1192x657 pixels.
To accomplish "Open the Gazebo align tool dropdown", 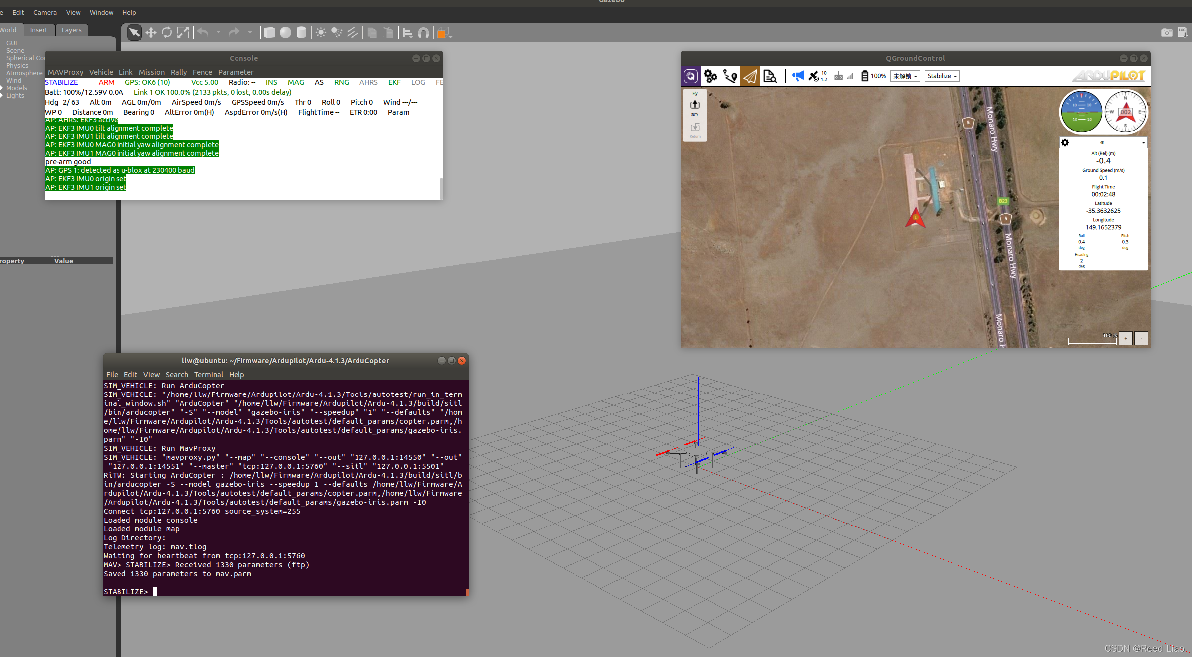I will (408, 33).
